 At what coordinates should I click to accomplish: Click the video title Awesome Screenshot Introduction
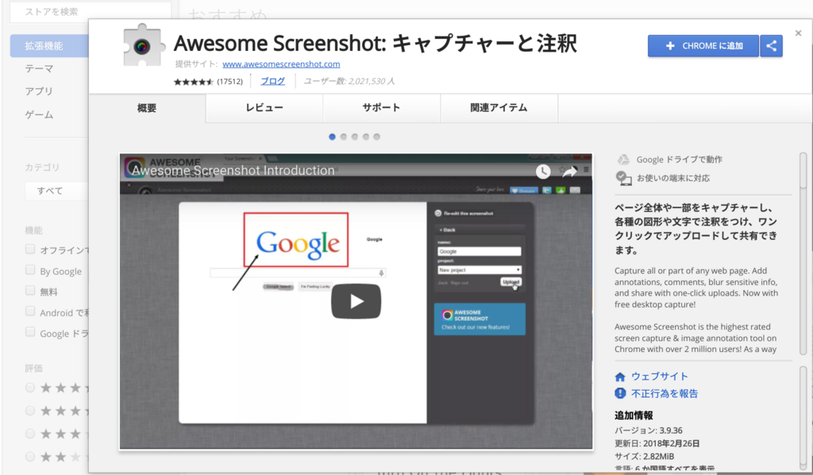point(233,171)
